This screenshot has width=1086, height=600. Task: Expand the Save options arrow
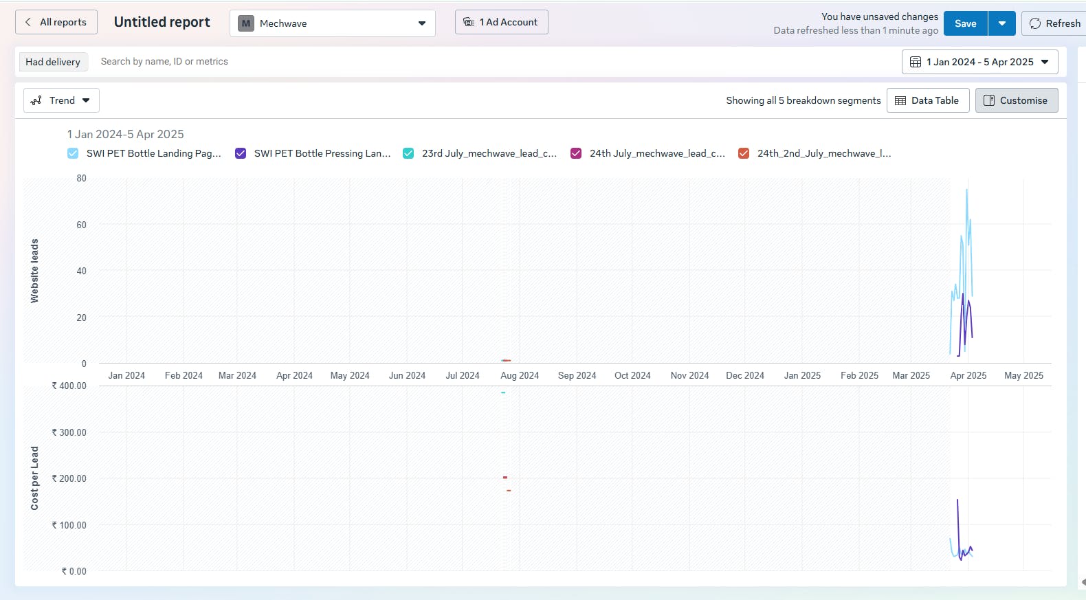1001,23
